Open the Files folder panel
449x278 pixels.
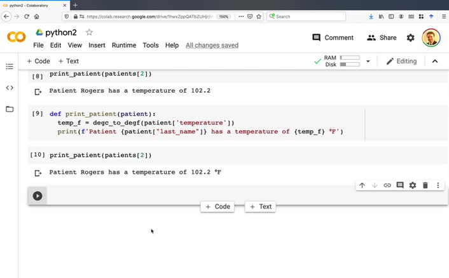(x=10, y=109)
